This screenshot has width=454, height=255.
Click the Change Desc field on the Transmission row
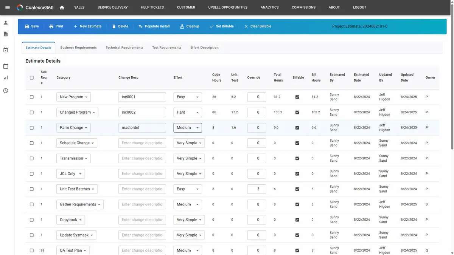click(x=142, y=158)
